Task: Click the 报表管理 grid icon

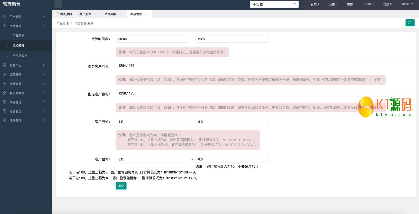Action: pyautogui.click(x=4, y=111)
